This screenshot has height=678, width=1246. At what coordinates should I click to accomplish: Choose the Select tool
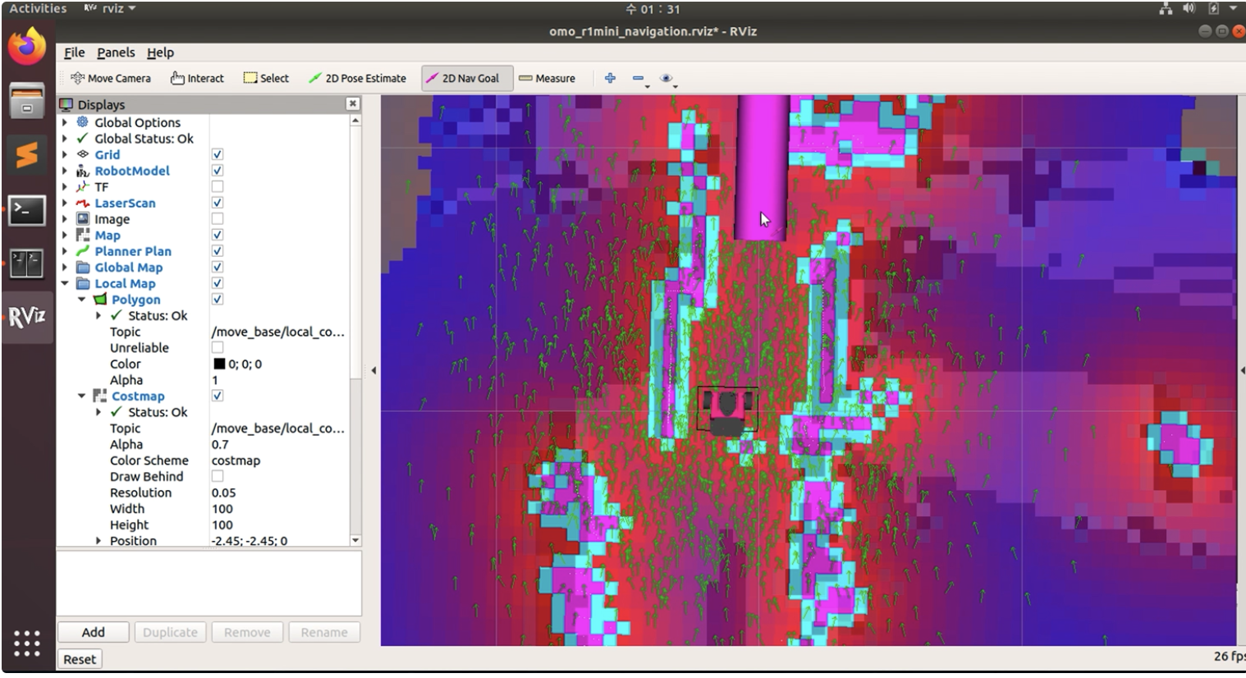(266, 78)
